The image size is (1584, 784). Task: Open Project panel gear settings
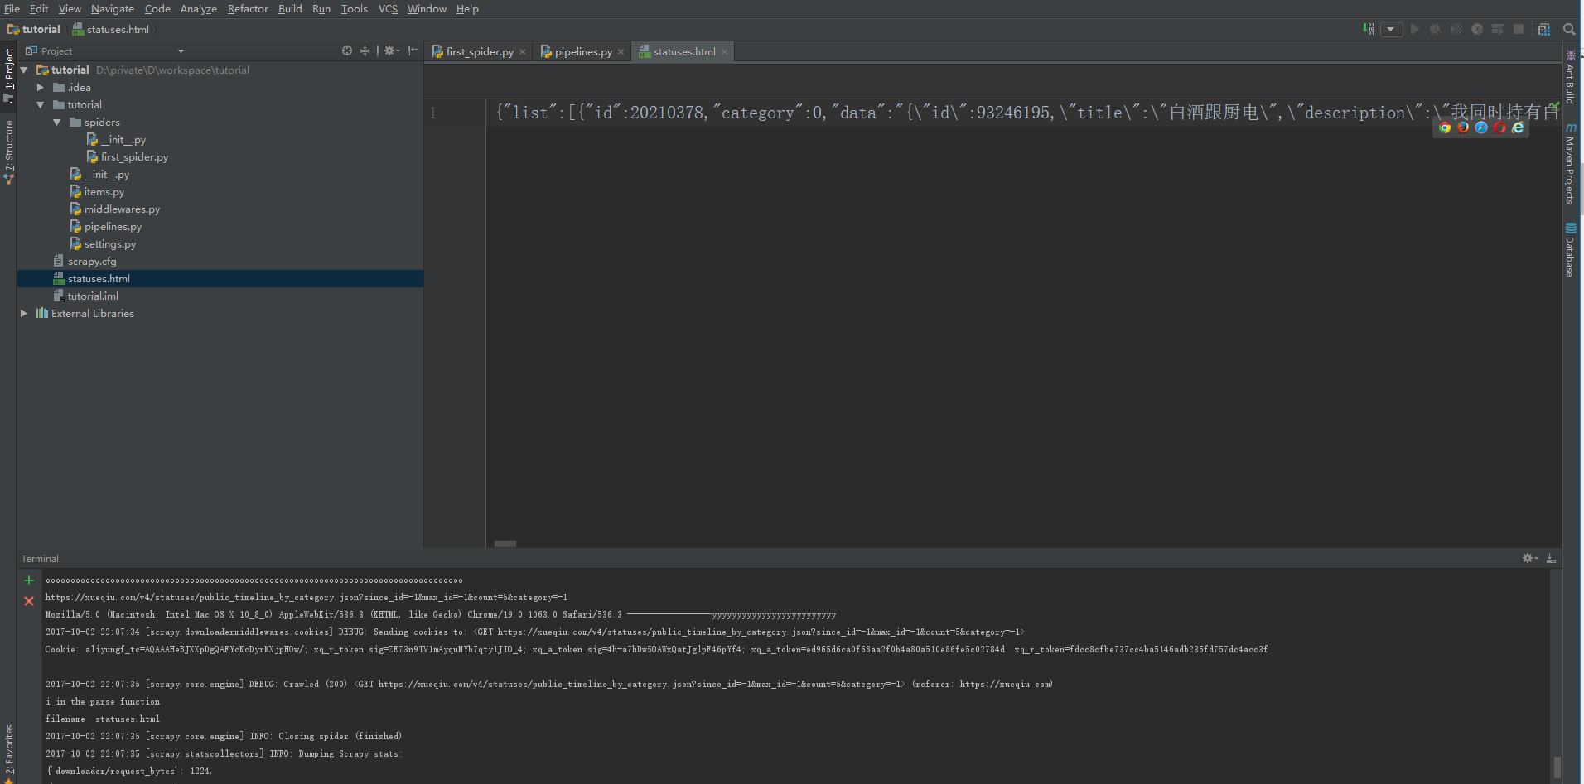tap(392, 51)
